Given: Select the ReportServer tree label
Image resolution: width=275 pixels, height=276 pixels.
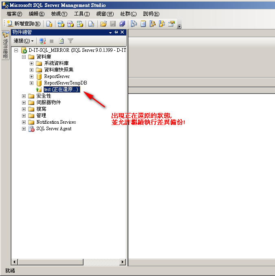Looking at the screenshot, I should click(57, 76).
